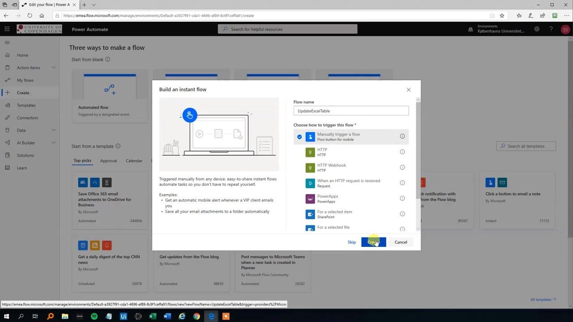This screenshot has width=573, height=322.
Task: Open Save Office 365 email attachments template
Action: coord(110,199)
